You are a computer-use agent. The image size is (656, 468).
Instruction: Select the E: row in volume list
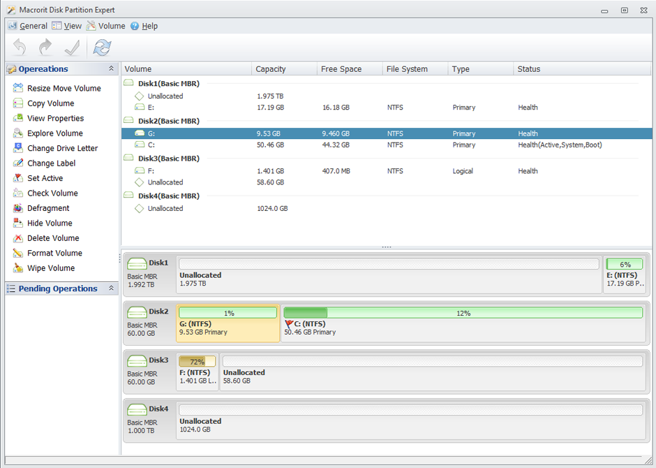[387, 107]
